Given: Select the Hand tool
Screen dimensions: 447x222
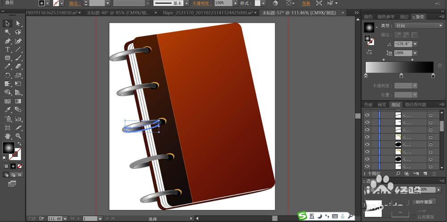Looking at the screenshot, I should 8,136.
